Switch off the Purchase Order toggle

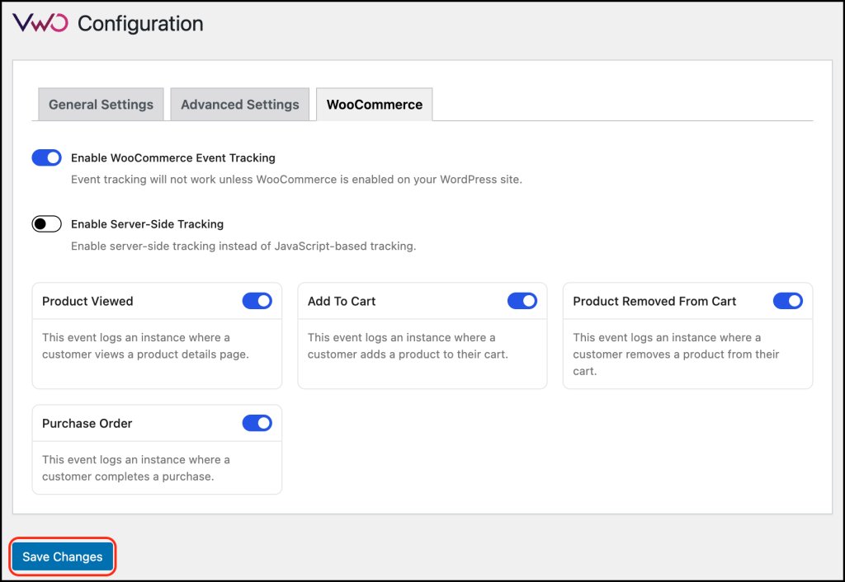(x=257, y=423)
